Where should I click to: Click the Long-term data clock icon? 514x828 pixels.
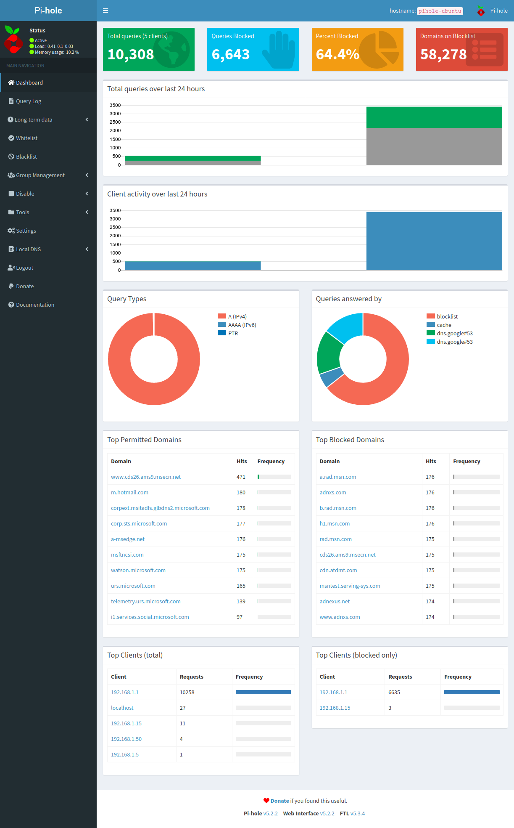(x=11, y=119)
